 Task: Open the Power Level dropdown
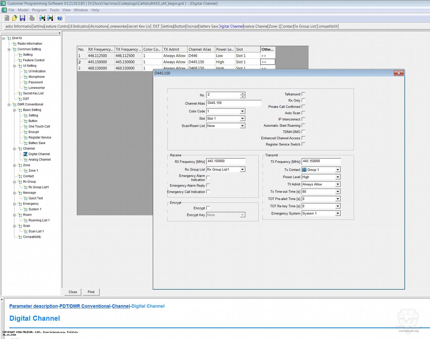[338, 177]
